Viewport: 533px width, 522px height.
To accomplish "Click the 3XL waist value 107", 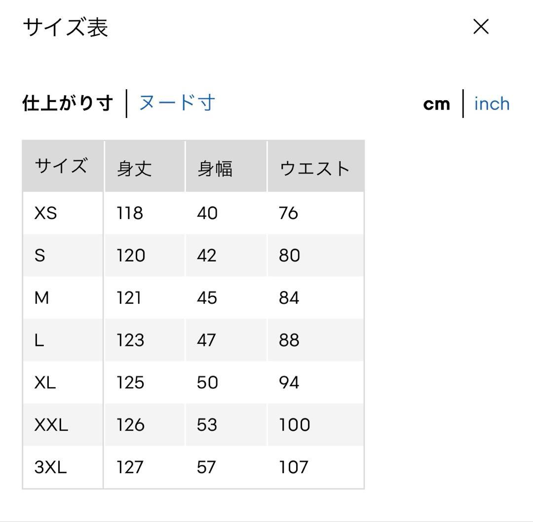I will pyautogui.click(x=294, y=467).
